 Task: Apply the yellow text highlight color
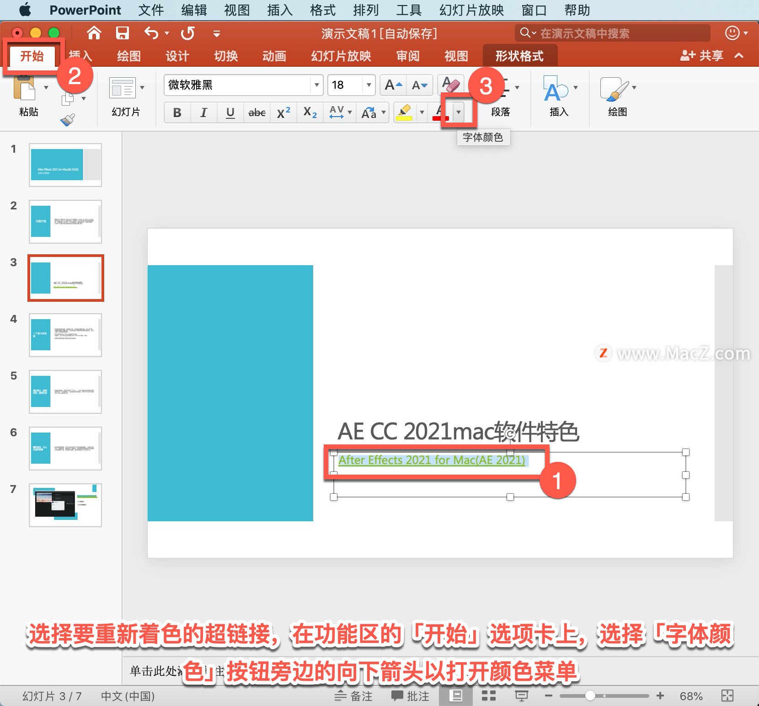tap(404, 112)
